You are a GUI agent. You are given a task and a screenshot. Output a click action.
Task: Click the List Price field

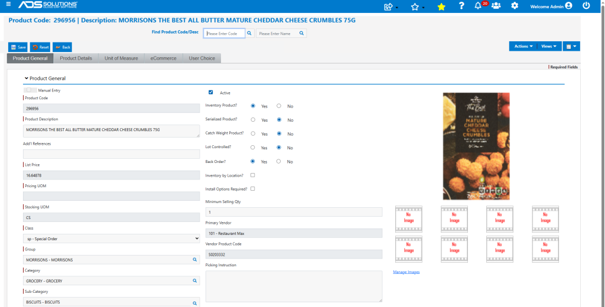pyautogui.click(x=112, y=175)
